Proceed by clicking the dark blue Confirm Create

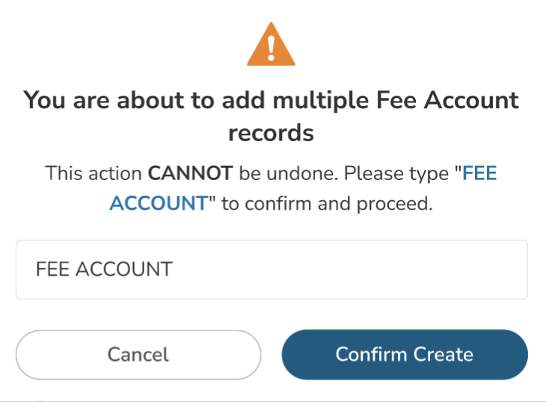pos(405,354)
